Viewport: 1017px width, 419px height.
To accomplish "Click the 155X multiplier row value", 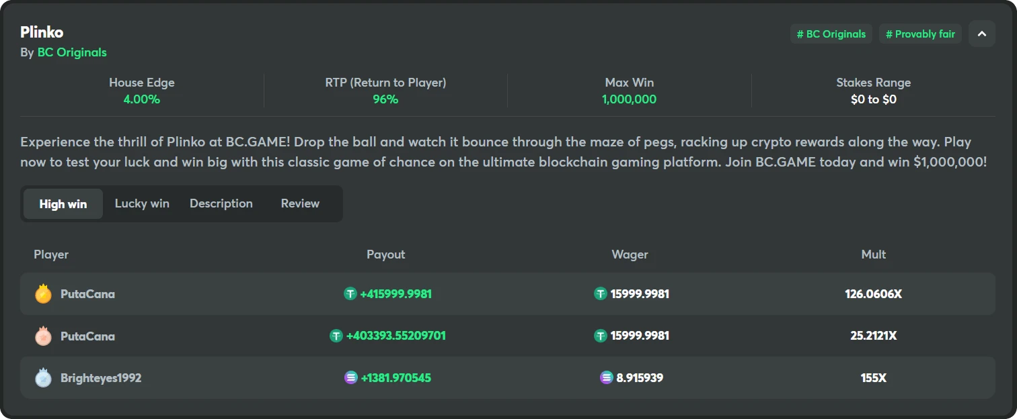I will (x=873, y=378).
